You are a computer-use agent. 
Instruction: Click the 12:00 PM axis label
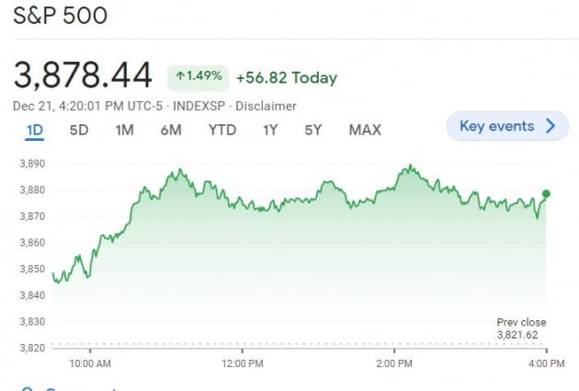(x=244, y=364)
